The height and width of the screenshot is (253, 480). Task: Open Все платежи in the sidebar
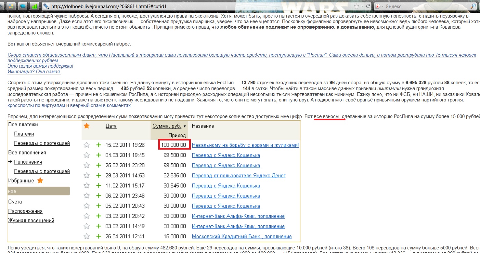click(x=23, y=125)
